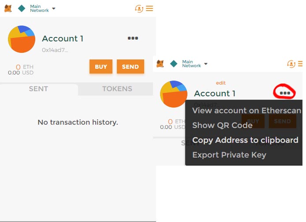306x222 pixels.
Task: Click the MetaMask fox logo in left panel
Action: 8,8
